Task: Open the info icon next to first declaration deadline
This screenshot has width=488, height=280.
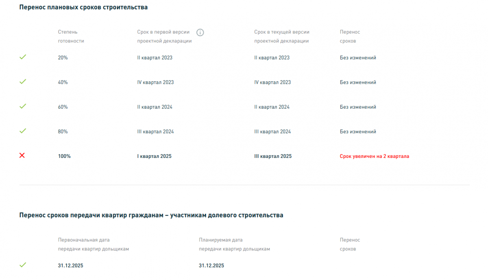Action: pyautogui.click(x=200, y=33)
